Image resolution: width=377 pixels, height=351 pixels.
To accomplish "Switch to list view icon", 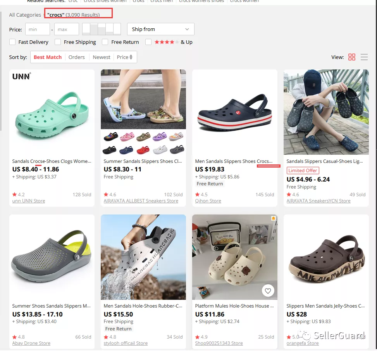I will click(364, 57).
